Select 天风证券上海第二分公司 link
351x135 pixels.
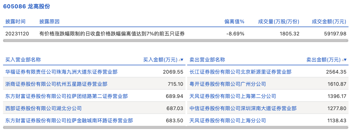coord(233,96)
